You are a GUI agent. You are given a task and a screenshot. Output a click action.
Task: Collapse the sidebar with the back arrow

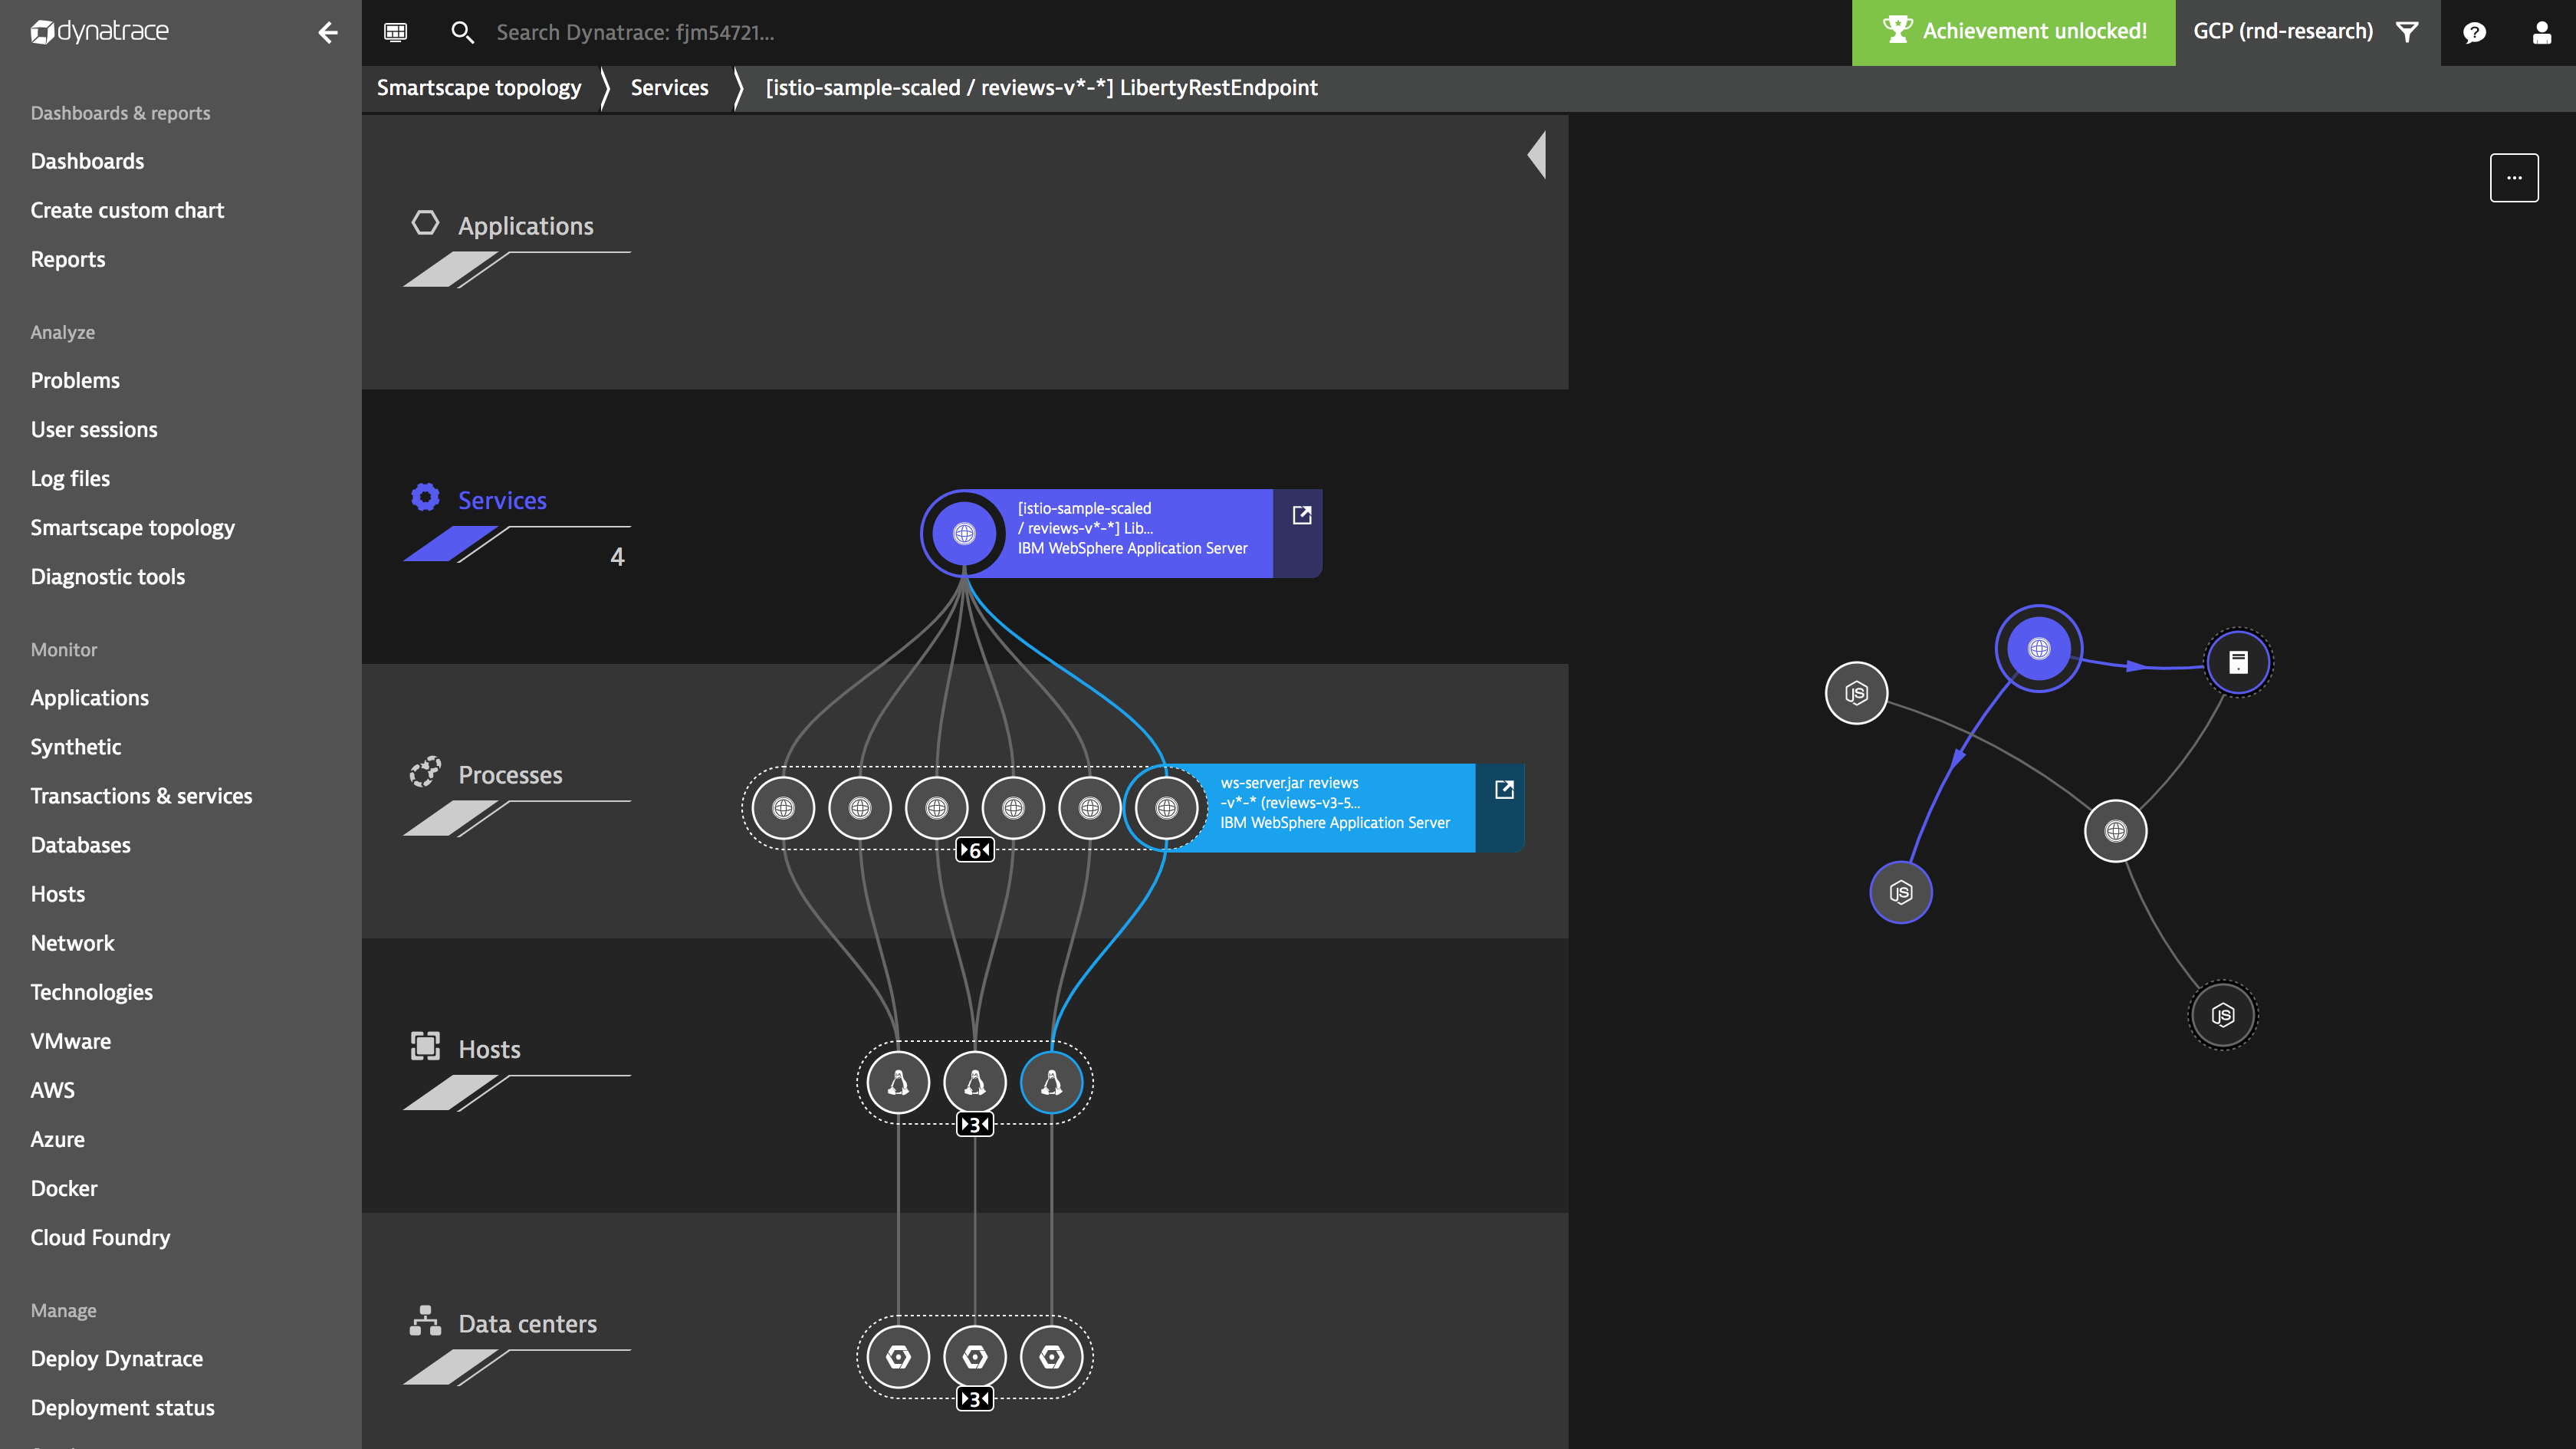328,33
